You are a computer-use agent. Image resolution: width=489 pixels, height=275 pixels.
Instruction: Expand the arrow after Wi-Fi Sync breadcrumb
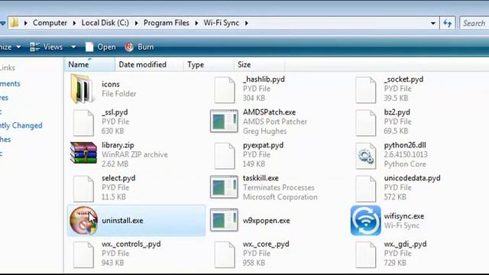[x=246, y=23]
